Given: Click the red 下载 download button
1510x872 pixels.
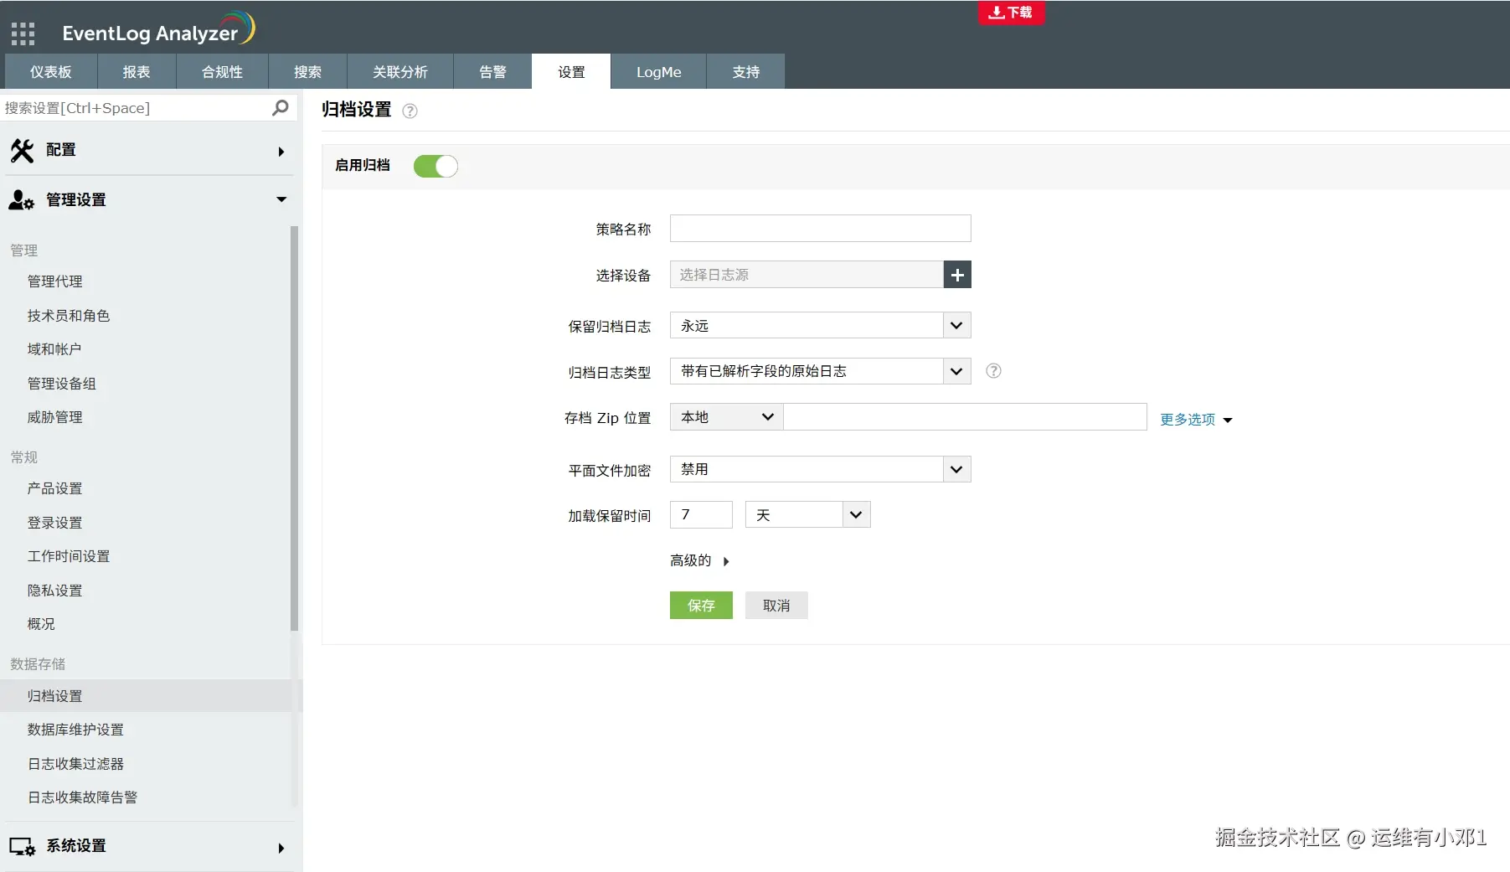Looking at the screenshot, I should coord(1011,13).
